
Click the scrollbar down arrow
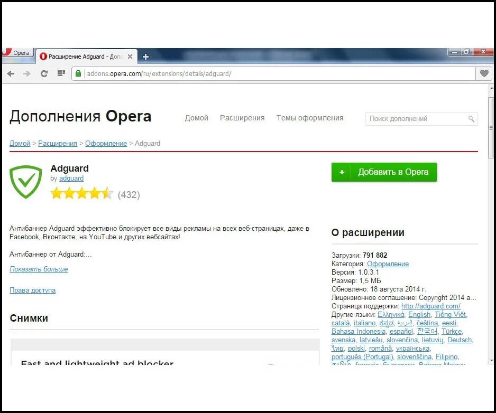(491, 361)
